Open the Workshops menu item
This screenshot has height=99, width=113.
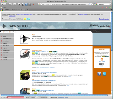coord(7,46)
